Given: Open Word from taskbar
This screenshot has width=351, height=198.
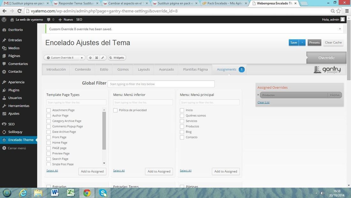Looking at the screenshot, I should [54, 193].
